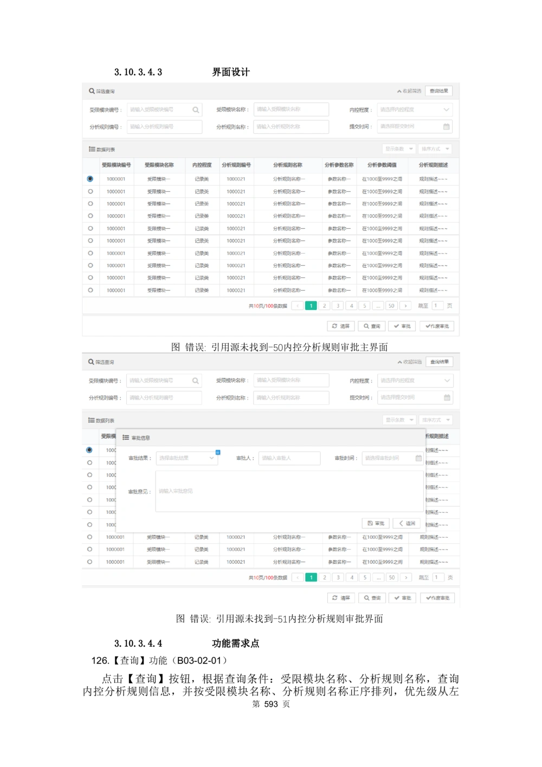
Task: Click the 审批人 input field in the dialog
Action: point(289,458)
